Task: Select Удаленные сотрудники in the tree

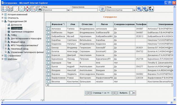Action: 22,32
